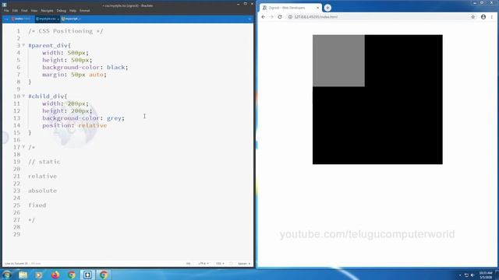Toggle INS insert mode in status bar

point(188,264)
